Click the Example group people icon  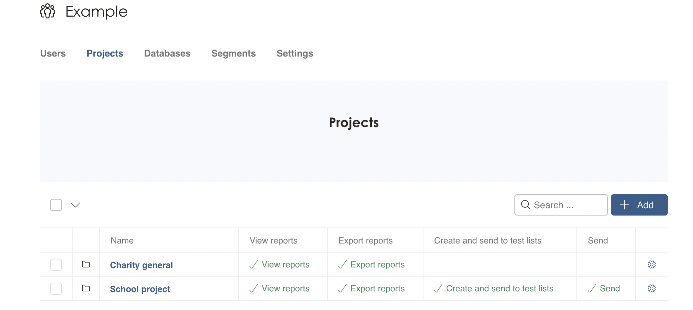point(48,11)
